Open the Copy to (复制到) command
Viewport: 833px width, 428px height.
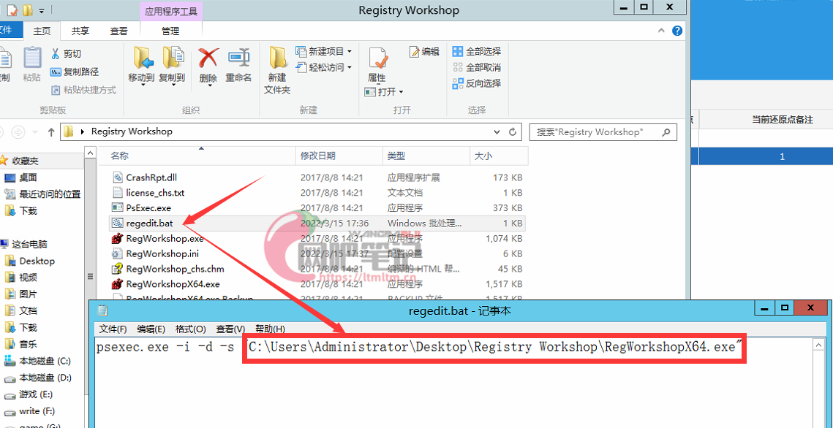point(172,65)
